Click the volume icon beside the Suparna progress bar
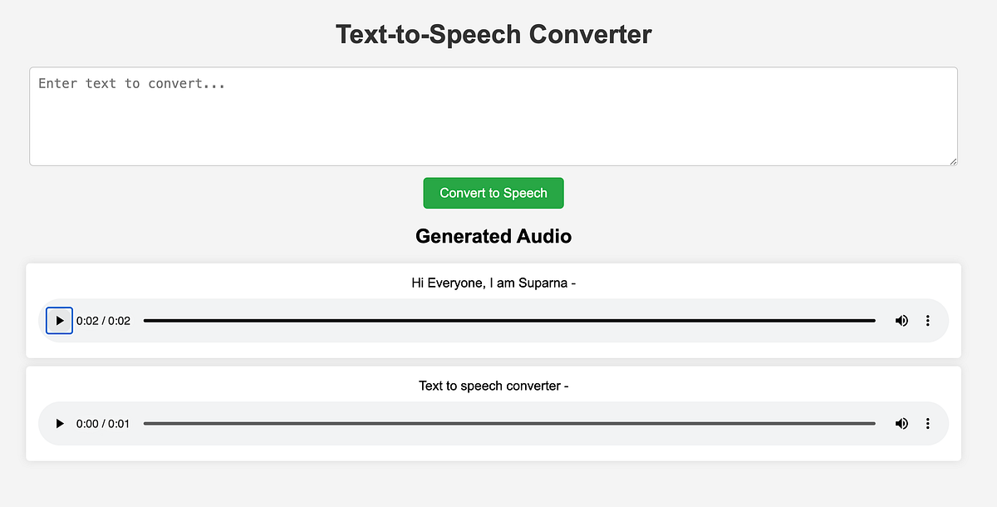This screenshot has width=997, height=507. tap(901, 320)
